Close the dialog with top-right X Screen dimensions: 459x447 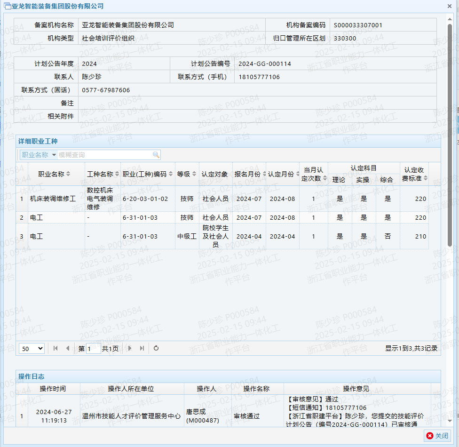450,6
